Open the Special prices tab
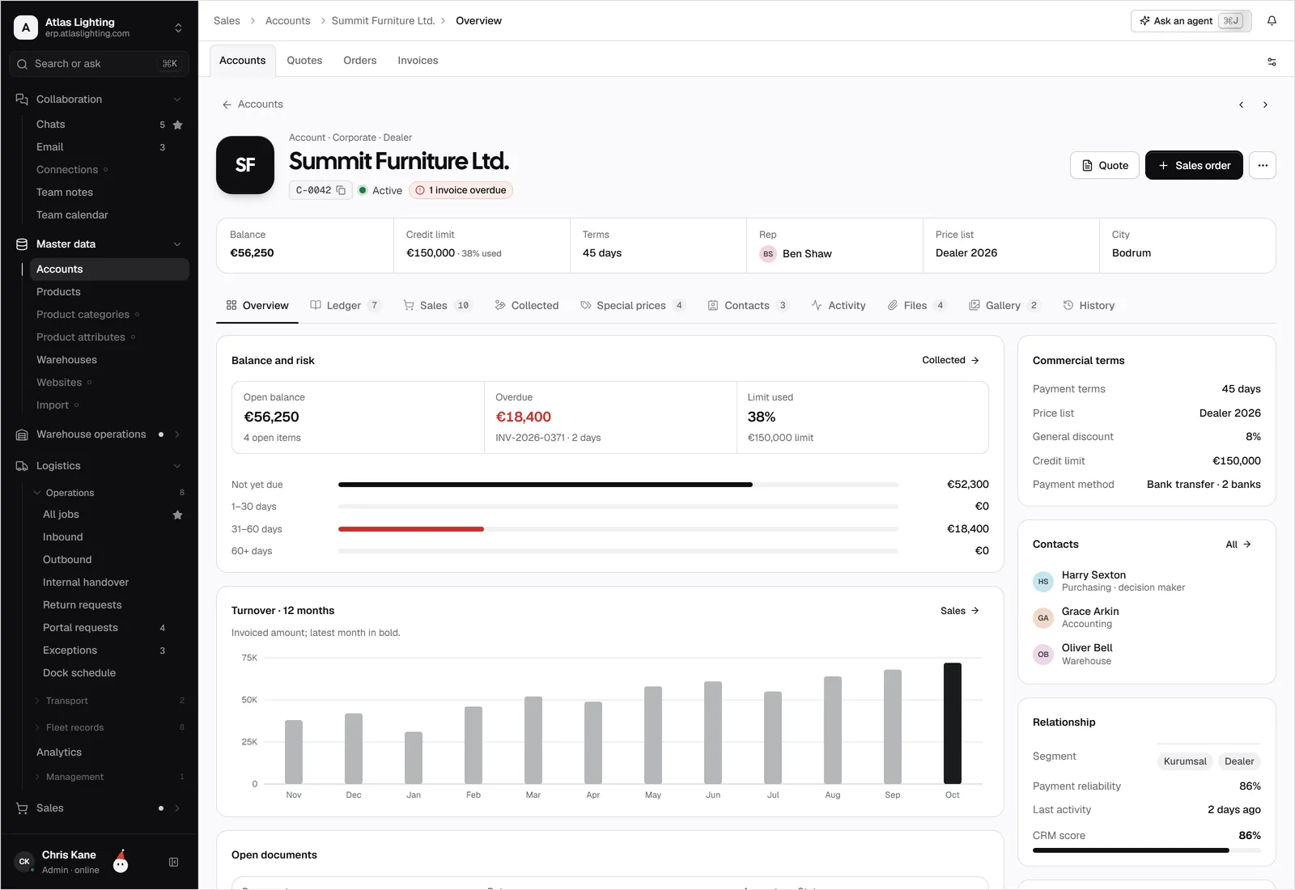This screenshot has height=890, width=1295. coord(633,305)
